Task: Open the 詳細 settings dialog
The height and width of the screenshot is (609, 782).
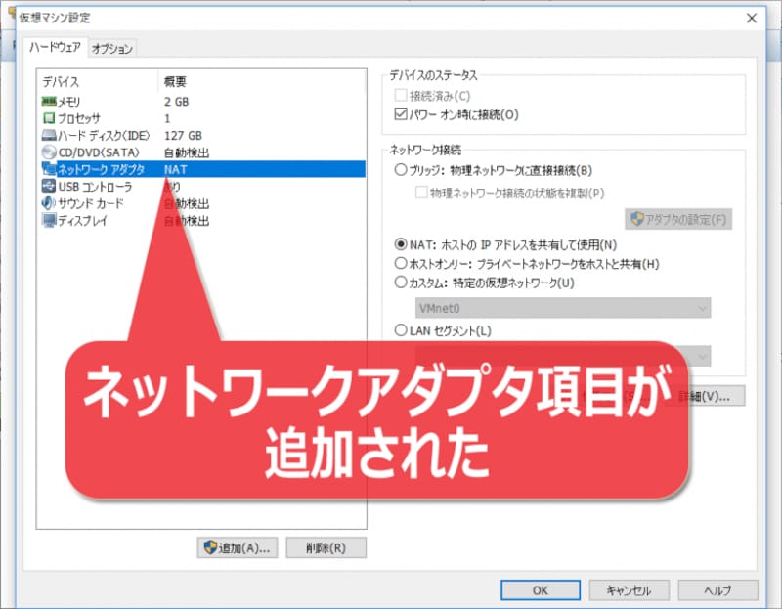Action: coord(715,395)
